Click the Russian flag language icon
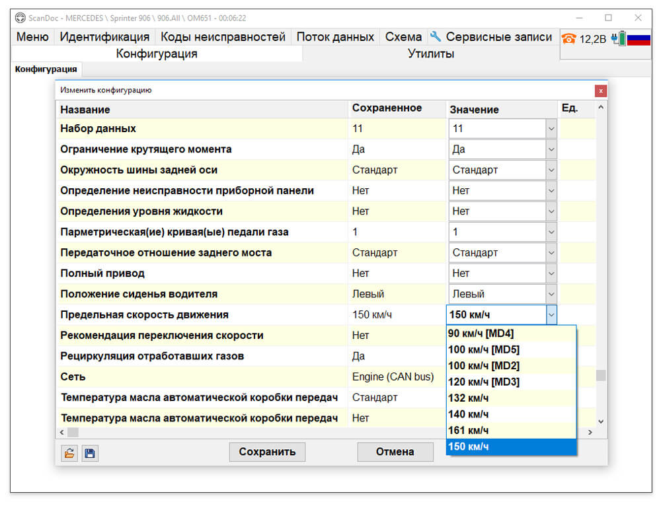 [639, 39]
